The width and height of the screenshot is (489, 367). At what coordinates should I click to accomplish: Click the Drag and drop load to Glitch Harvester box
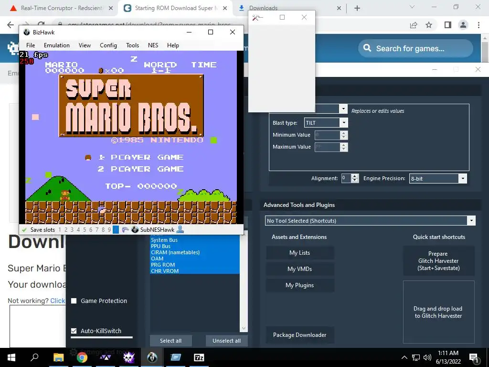click(439, 312)
